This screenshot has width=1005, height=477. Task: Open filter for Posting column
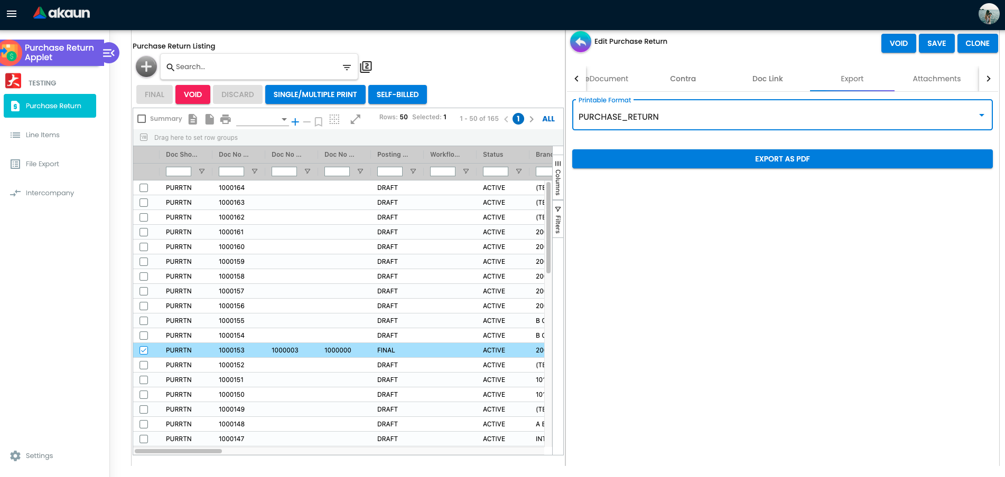point(413,171)
